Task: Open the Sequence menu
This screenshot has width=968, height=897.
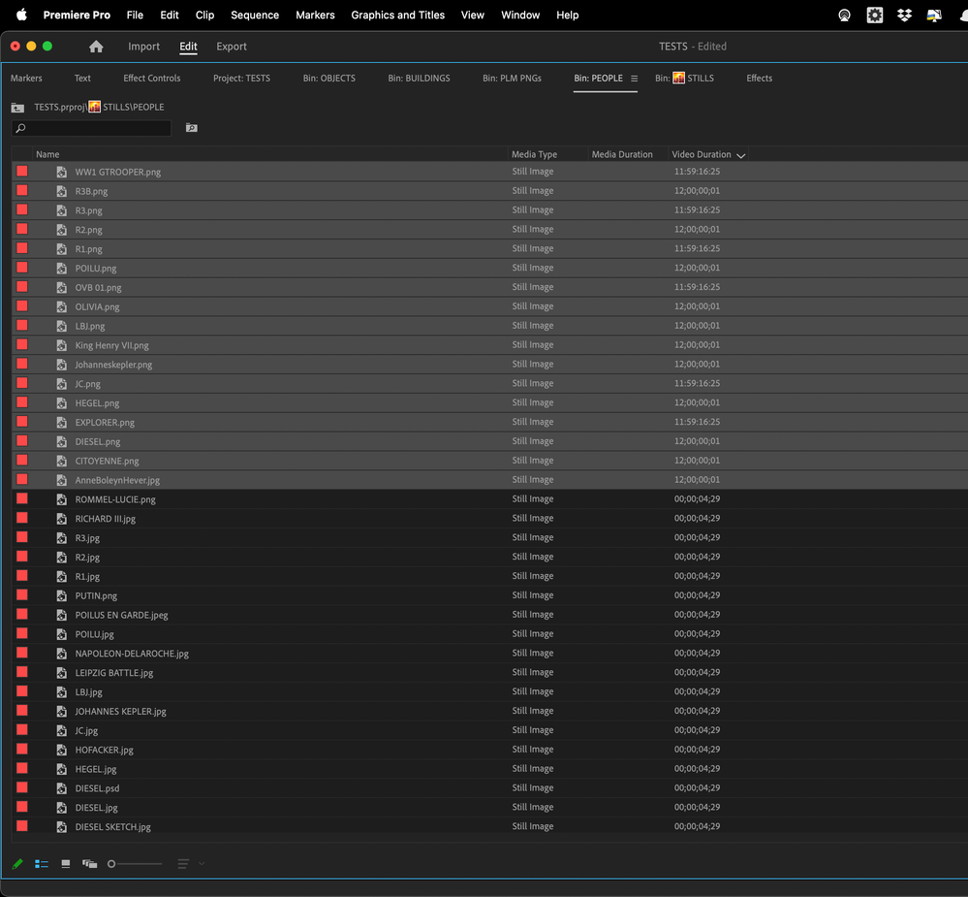Action: pos(255,15)
